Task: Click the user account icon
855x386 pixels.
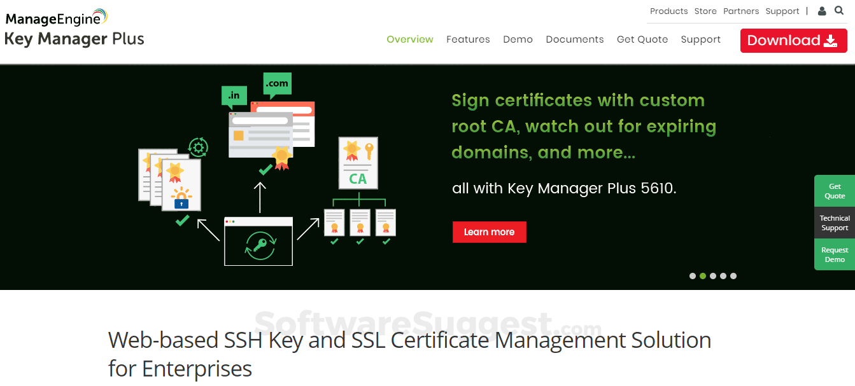Action: [821, 11]
